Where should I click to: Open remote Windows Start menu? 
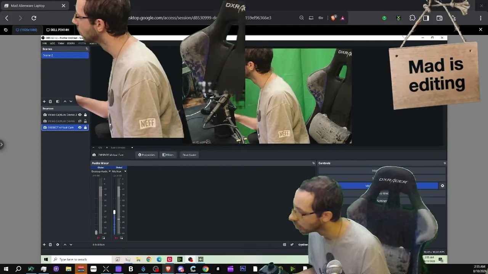pos(46,260)
